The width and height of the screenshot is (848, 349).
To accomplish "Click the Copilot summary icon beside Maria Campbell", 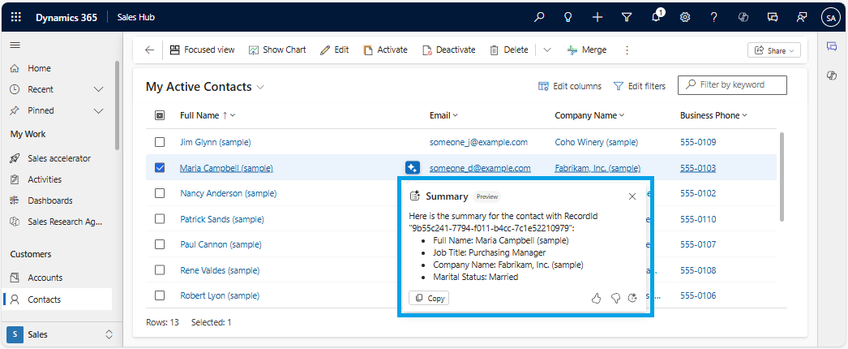I will 413,168.
